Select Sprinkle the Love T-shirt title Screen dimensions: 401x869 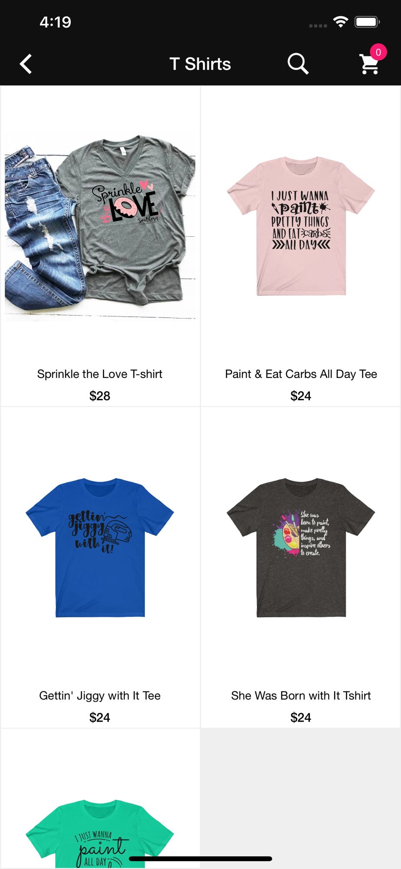[100, 374]
